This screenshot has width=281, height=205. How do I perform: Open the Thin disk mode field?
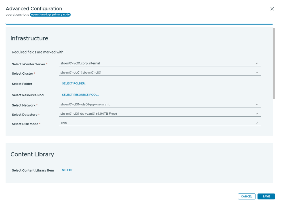[x=156, y=123]
